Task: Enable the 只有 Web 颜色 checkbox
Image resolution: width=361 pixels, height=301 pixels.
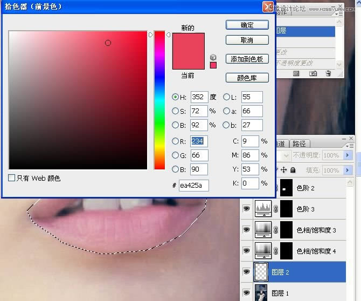Action: coord(12,178)
